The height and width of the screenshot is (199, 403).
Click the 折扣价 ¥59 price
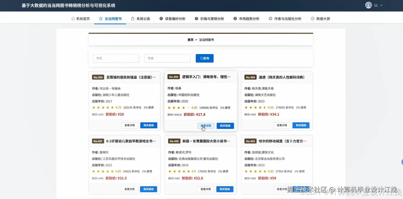click(x=267, y=178)
